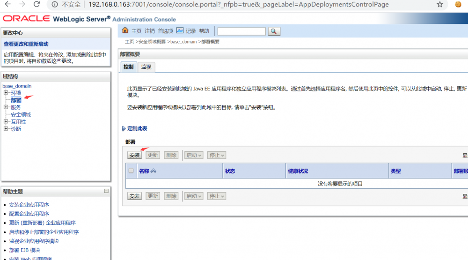Select 诊断 in the domain tree
The image size is (468, 260).
(x=16, y=129)
